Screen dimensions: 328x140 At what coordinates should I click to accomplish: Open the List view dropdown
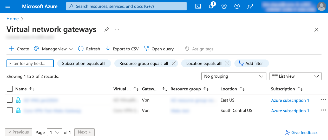pyautogui.click(x=295, y=76)
